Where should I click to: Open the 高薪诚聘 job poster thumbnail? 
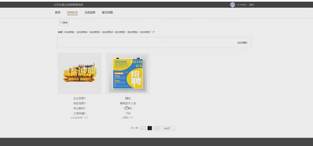(x=79, y=74)
